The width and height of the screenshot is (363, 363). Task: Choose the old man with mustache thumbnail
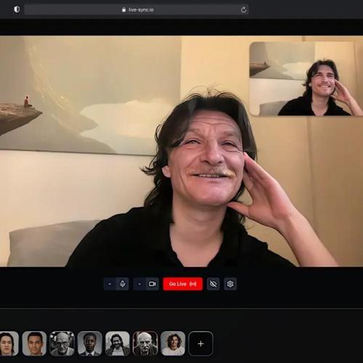click(x=145, y=343)
